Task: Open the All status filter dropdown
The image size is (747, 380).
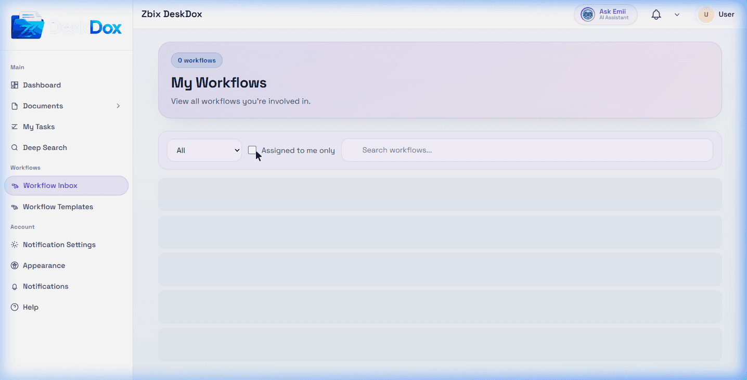Action: (x=204, y=150)
